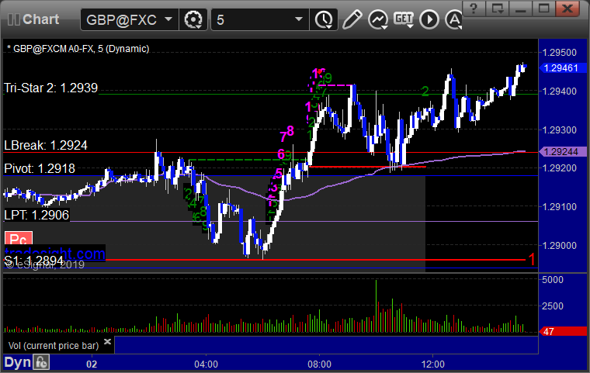Click the Tri-Star 2: 1.2939 label
The height and width of the screenshot is (373, 590).
pyautogui.click(x=50, y=88)
